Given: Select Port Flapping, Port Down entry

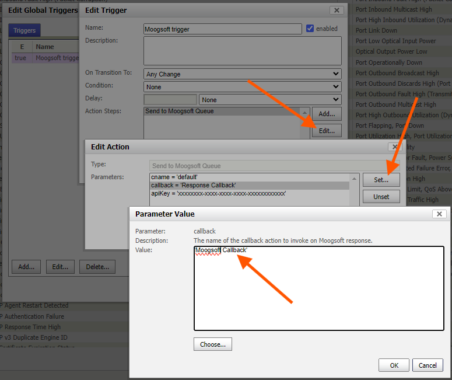Looking at the screenshot, I should (x=390, y=125).
